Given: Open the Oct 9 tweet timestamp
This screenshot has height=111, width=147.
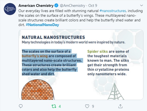Looking at the screenshot, I should tap(93, 5).
